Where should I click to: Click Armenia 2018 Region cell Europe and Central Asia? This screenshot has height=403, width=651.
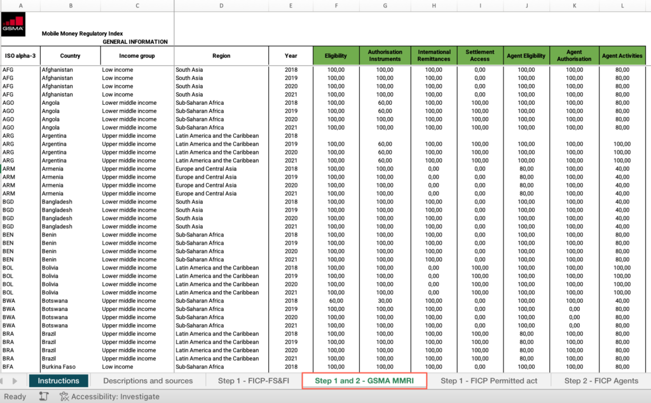(221, 169)
